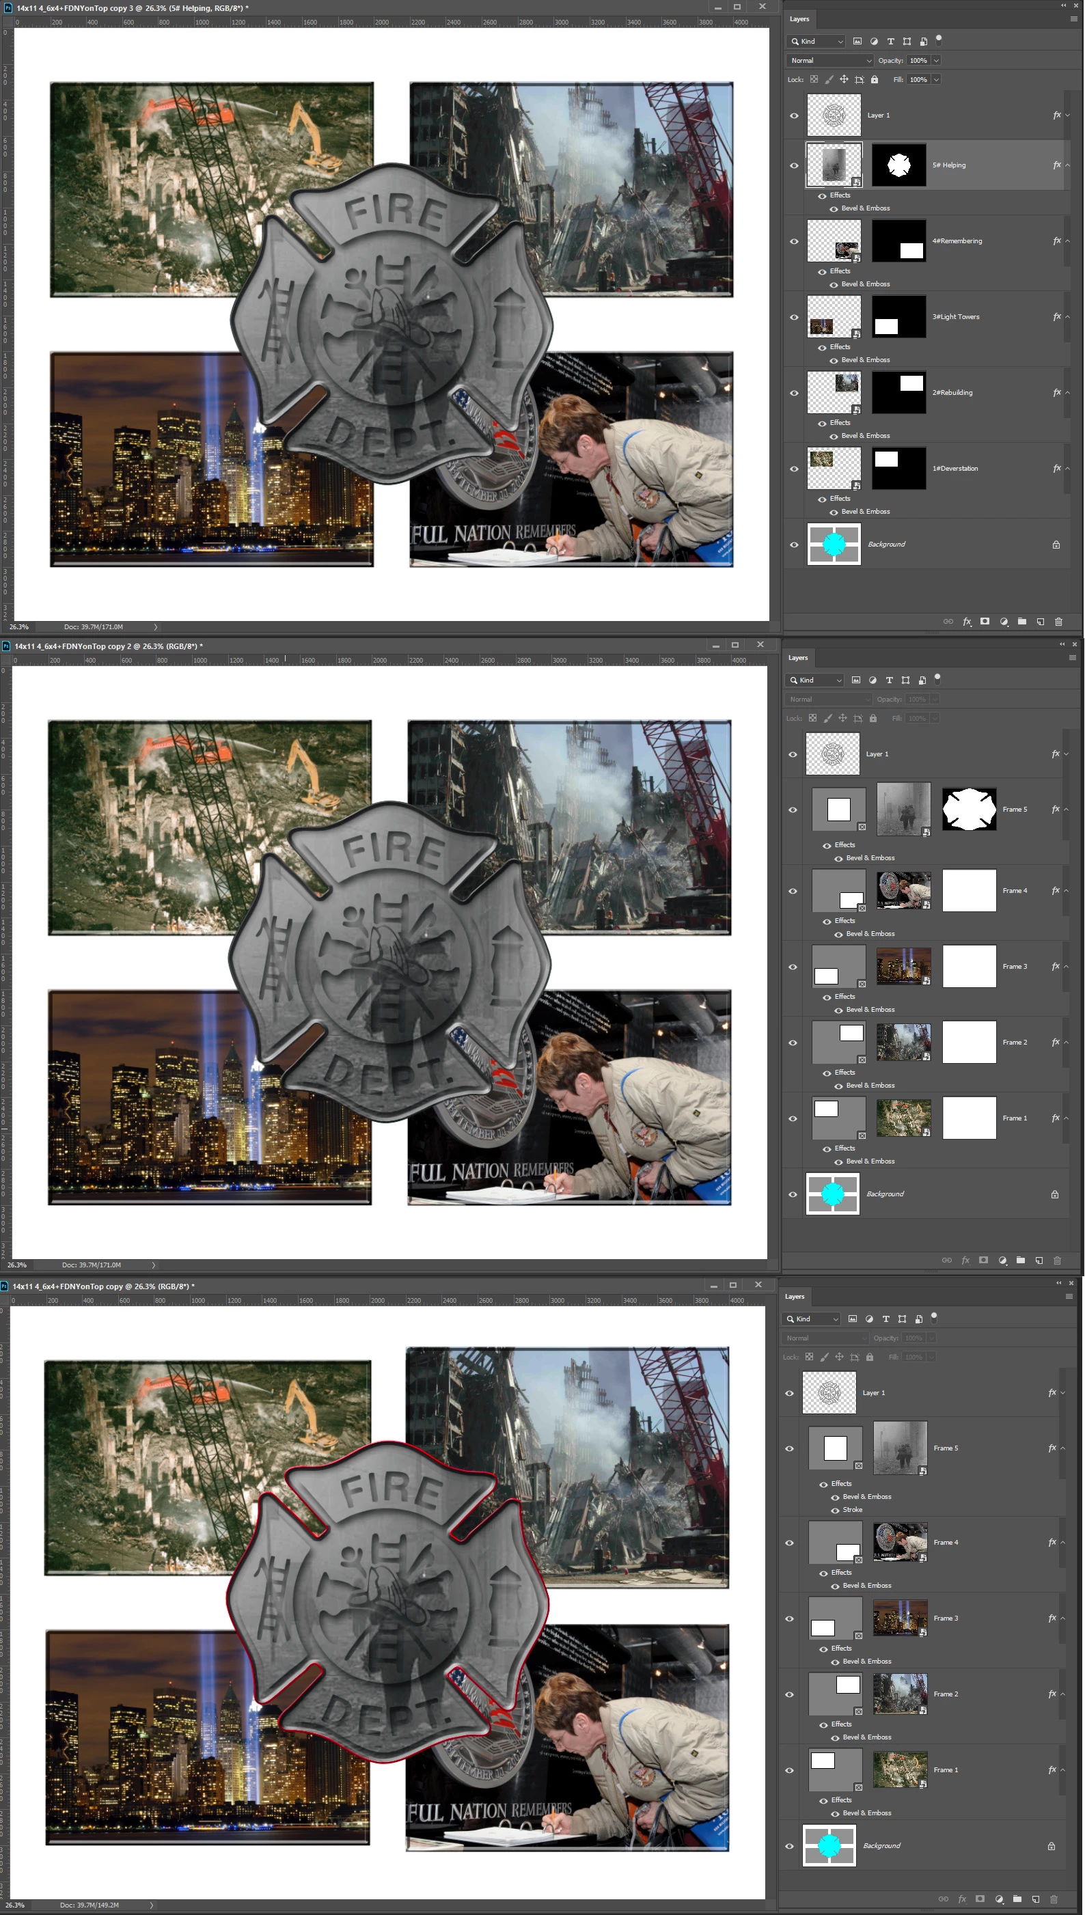Image resolution: width=1085 pixels, height=1915 pixels.
Task: Add layer mask in top panel footer
Action: point(985,622)
